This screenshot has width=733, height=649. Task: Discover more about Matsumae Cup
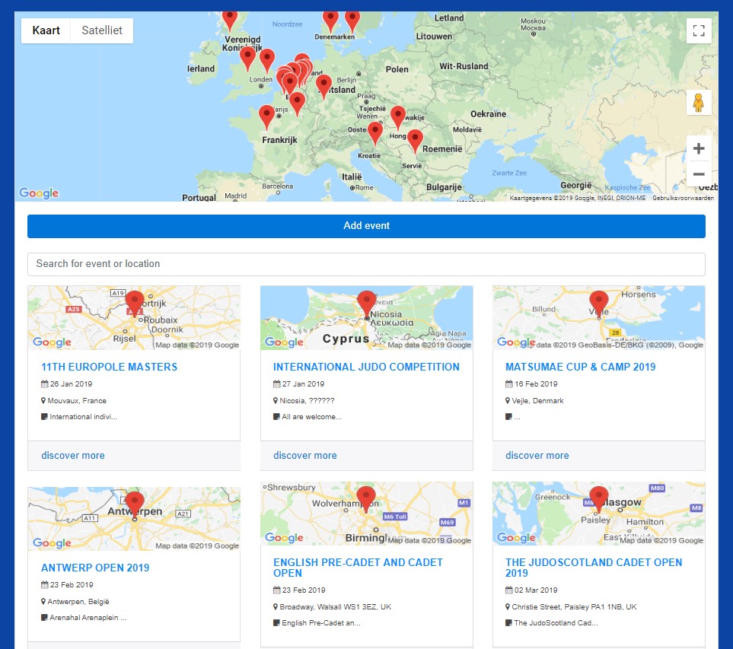tap(537, 456)
